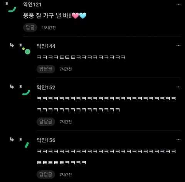Click the reply arrow icon beside 익인144
The height and width of the screenshot is (182, 185).
12,45
